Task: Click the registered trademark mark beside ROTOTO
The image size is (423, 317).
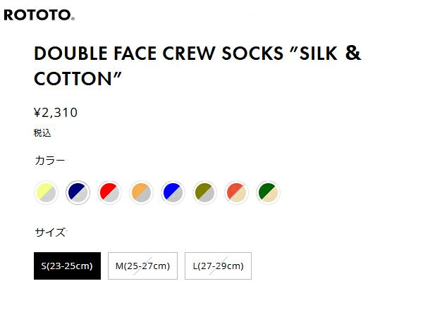Action: click(x=73, y=18)
